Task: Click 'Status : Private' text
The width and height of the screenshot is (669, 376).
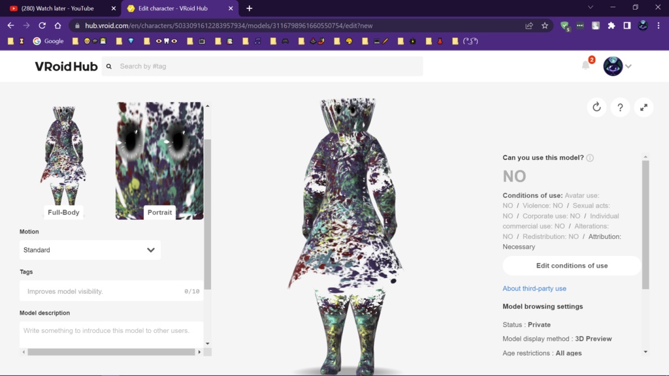Action: click(x=527, y=324)
